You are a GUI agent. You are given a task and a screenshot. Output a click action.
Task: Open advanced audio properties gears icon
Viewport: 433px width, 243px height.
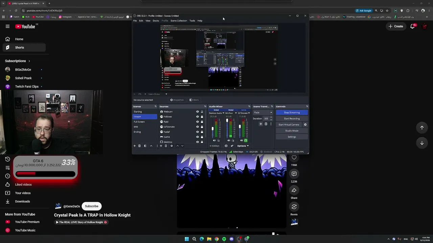tap(232, 146)
